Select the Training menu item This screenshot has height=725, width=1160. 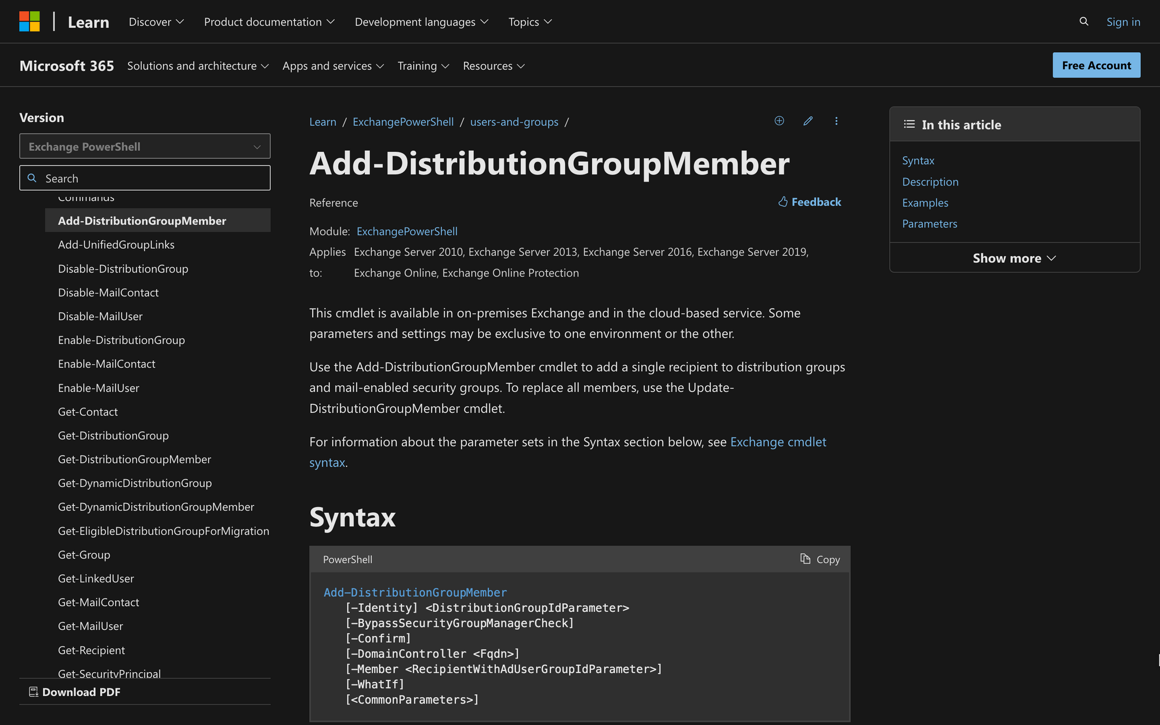tap(422, 64)
